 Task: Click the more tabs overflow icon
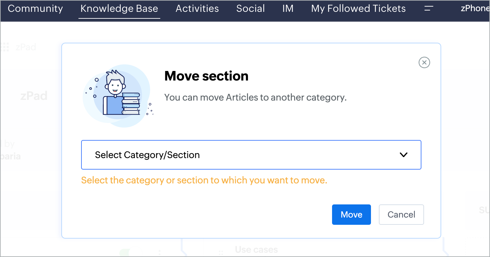429,9
